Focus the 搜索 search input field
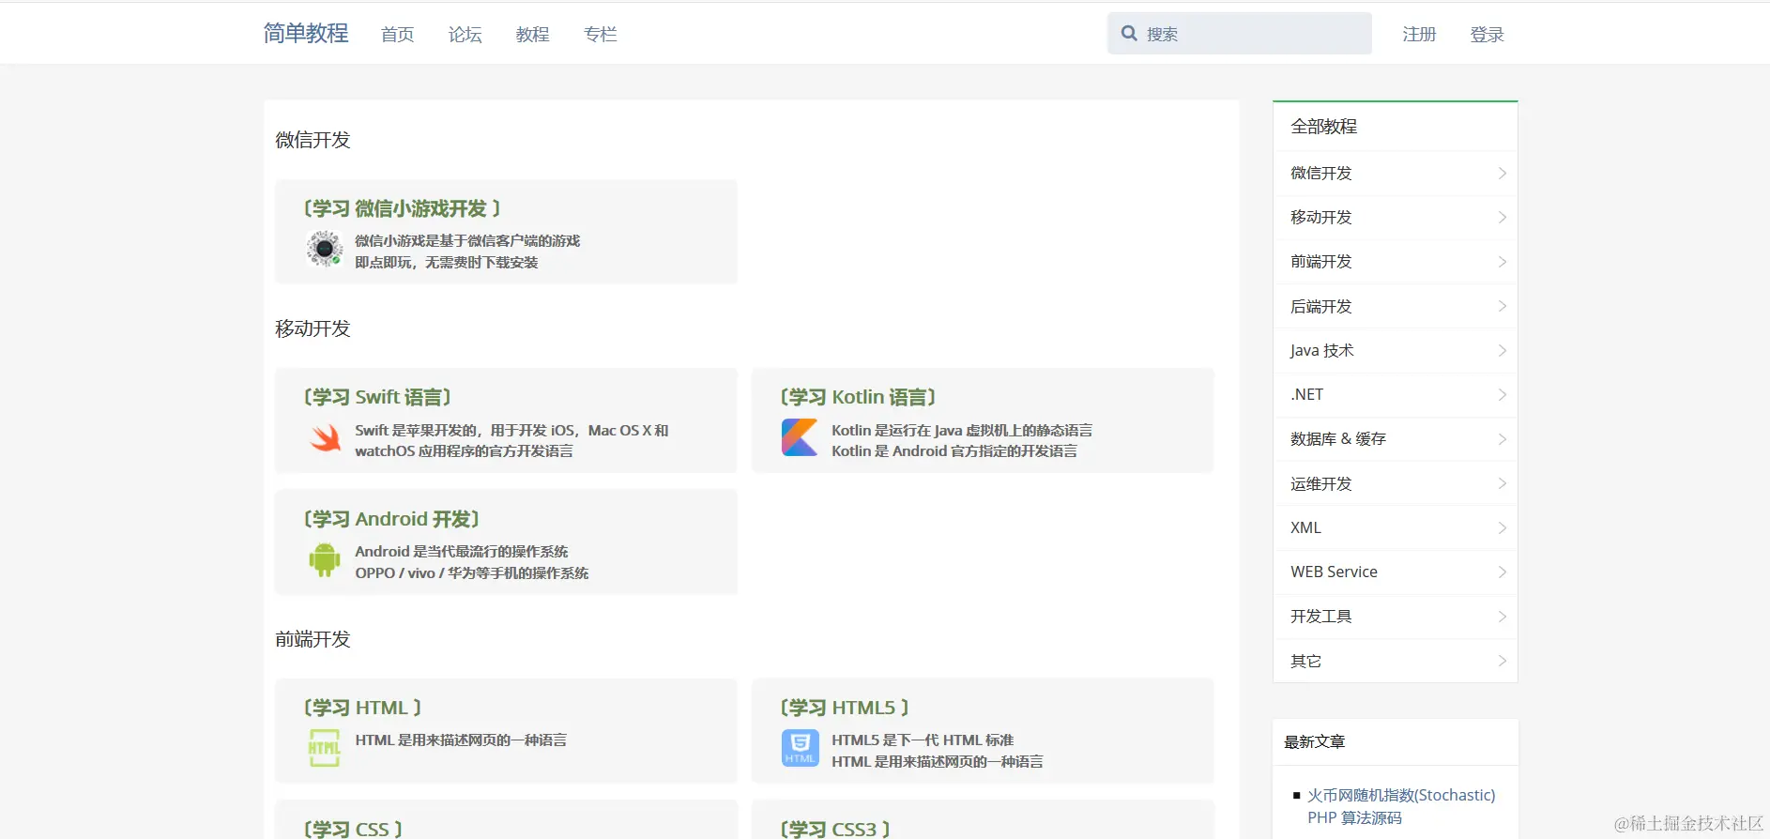 click(x=1239, y=34)
